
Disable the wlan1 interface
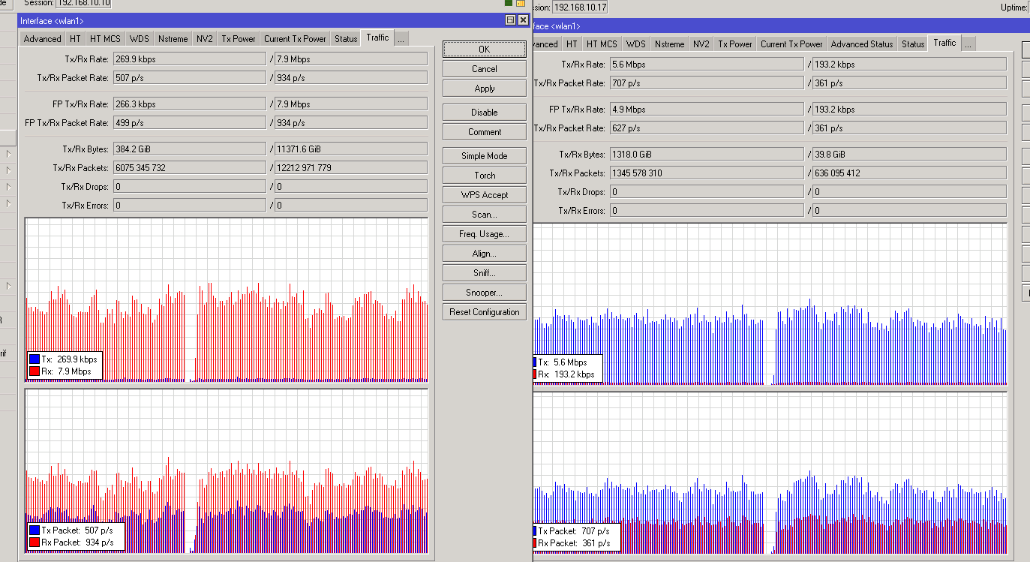[x=485, y=113]
